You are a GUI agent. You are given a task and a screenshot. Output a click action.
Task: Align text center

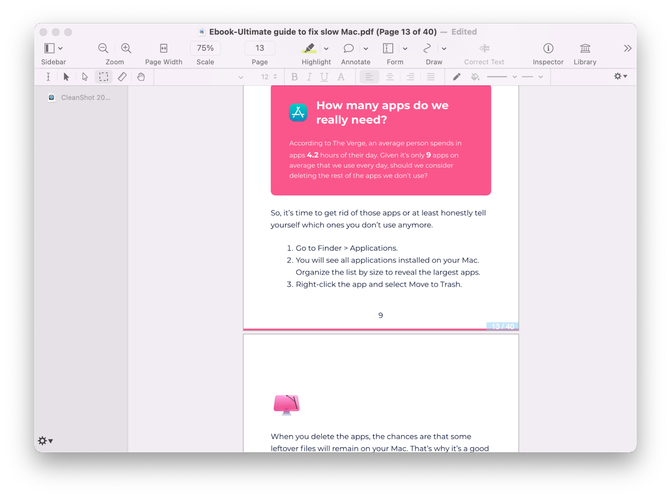click(x=390, y=77)
